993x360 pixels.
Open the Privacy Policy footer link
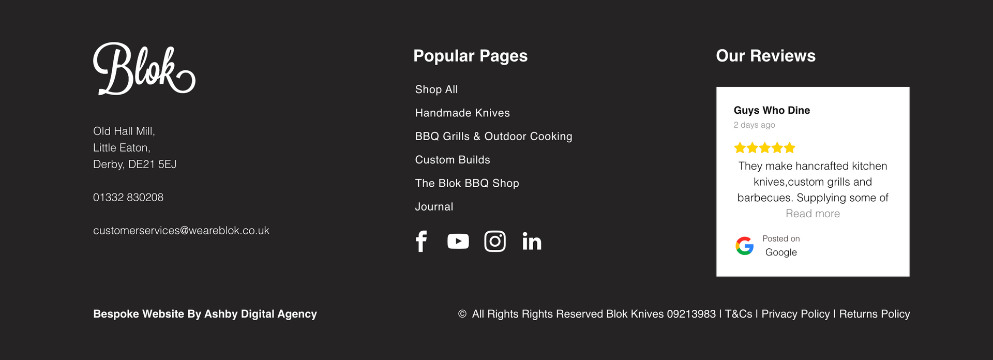tap(795, 314)
